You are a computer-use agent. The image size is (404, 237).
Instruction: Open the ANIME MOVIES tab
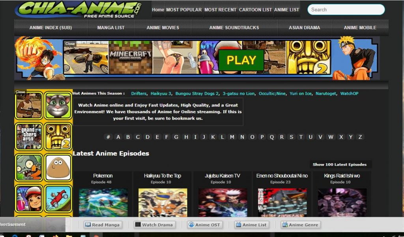(x=163, y=28)
